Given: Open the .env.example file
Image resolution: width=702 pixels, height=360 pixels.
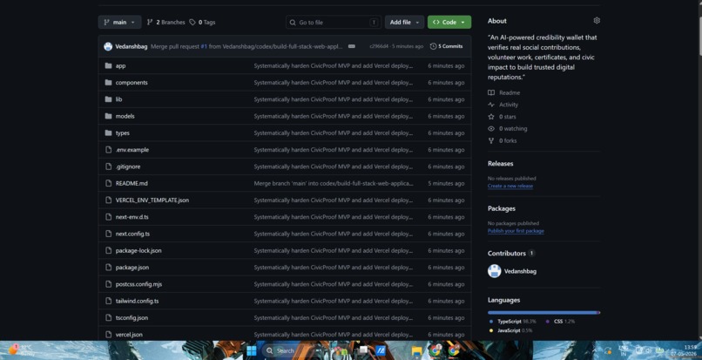Looking at the screenshot, I should coord(132,150).
